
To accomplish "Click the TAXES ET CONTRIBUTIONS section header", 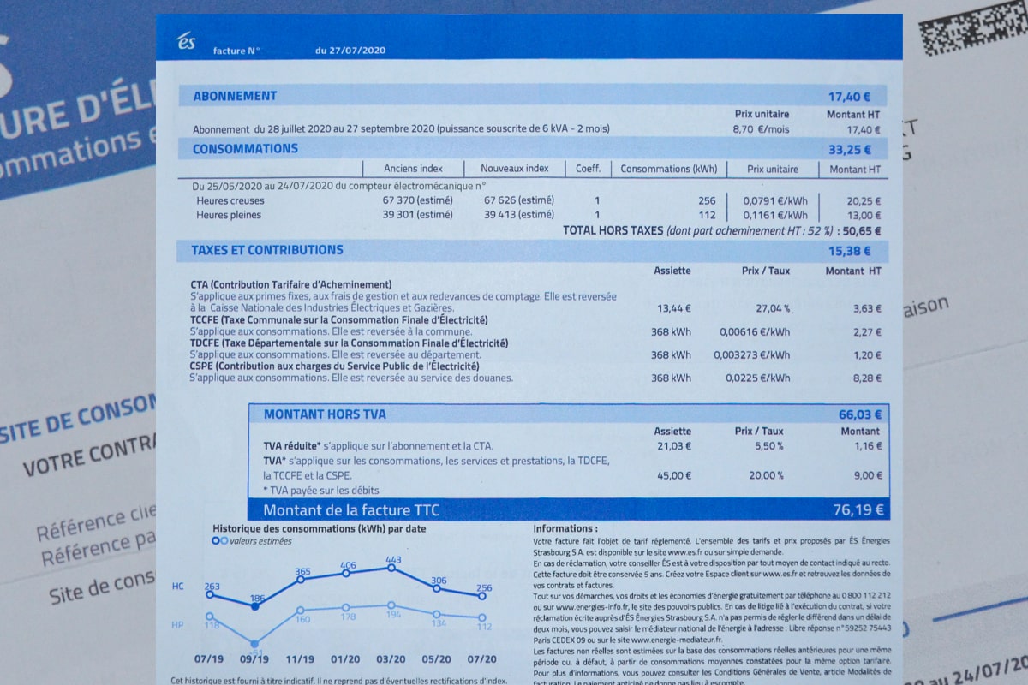I will [266, 250].
